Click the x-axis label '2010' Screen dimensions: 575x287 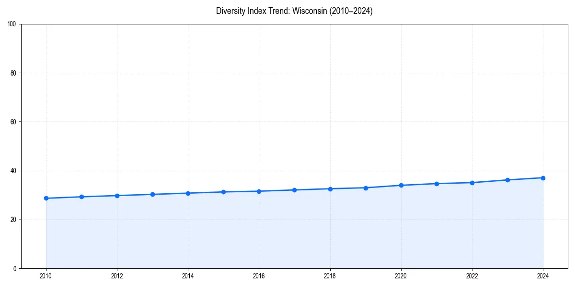46,276
